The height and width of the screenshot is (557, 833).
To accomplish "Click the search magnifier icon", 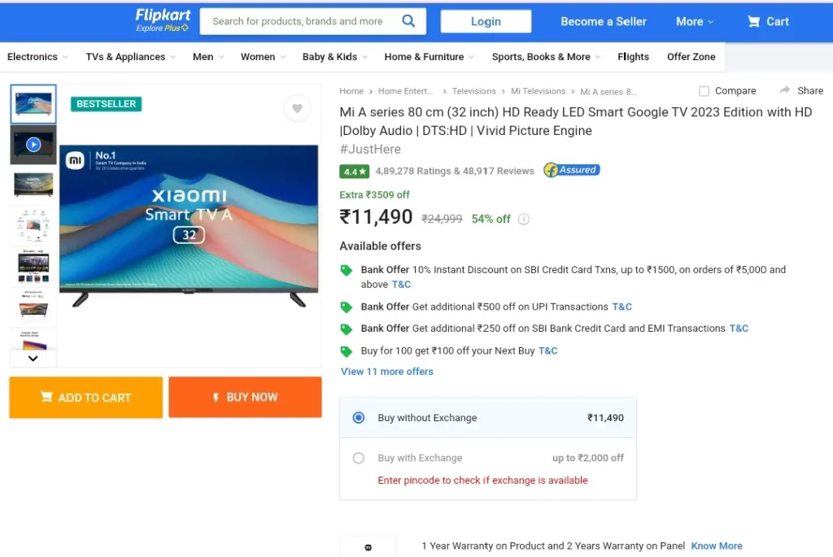I will (x=408, y=20).
